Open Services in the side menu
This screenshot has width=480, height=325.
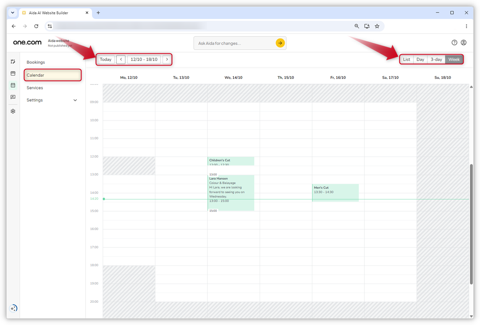[35, 88]
